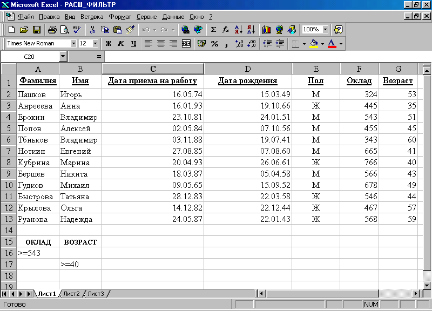Open the Name Box dropdown arrow
This screenshot has height=311, width=432.
(x=63, y=57)
